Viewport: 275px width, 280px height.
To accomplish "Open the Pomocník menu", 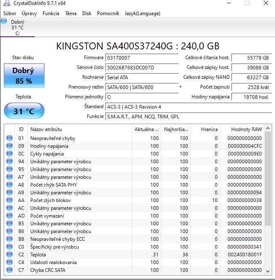I will (x=108, y=13).
